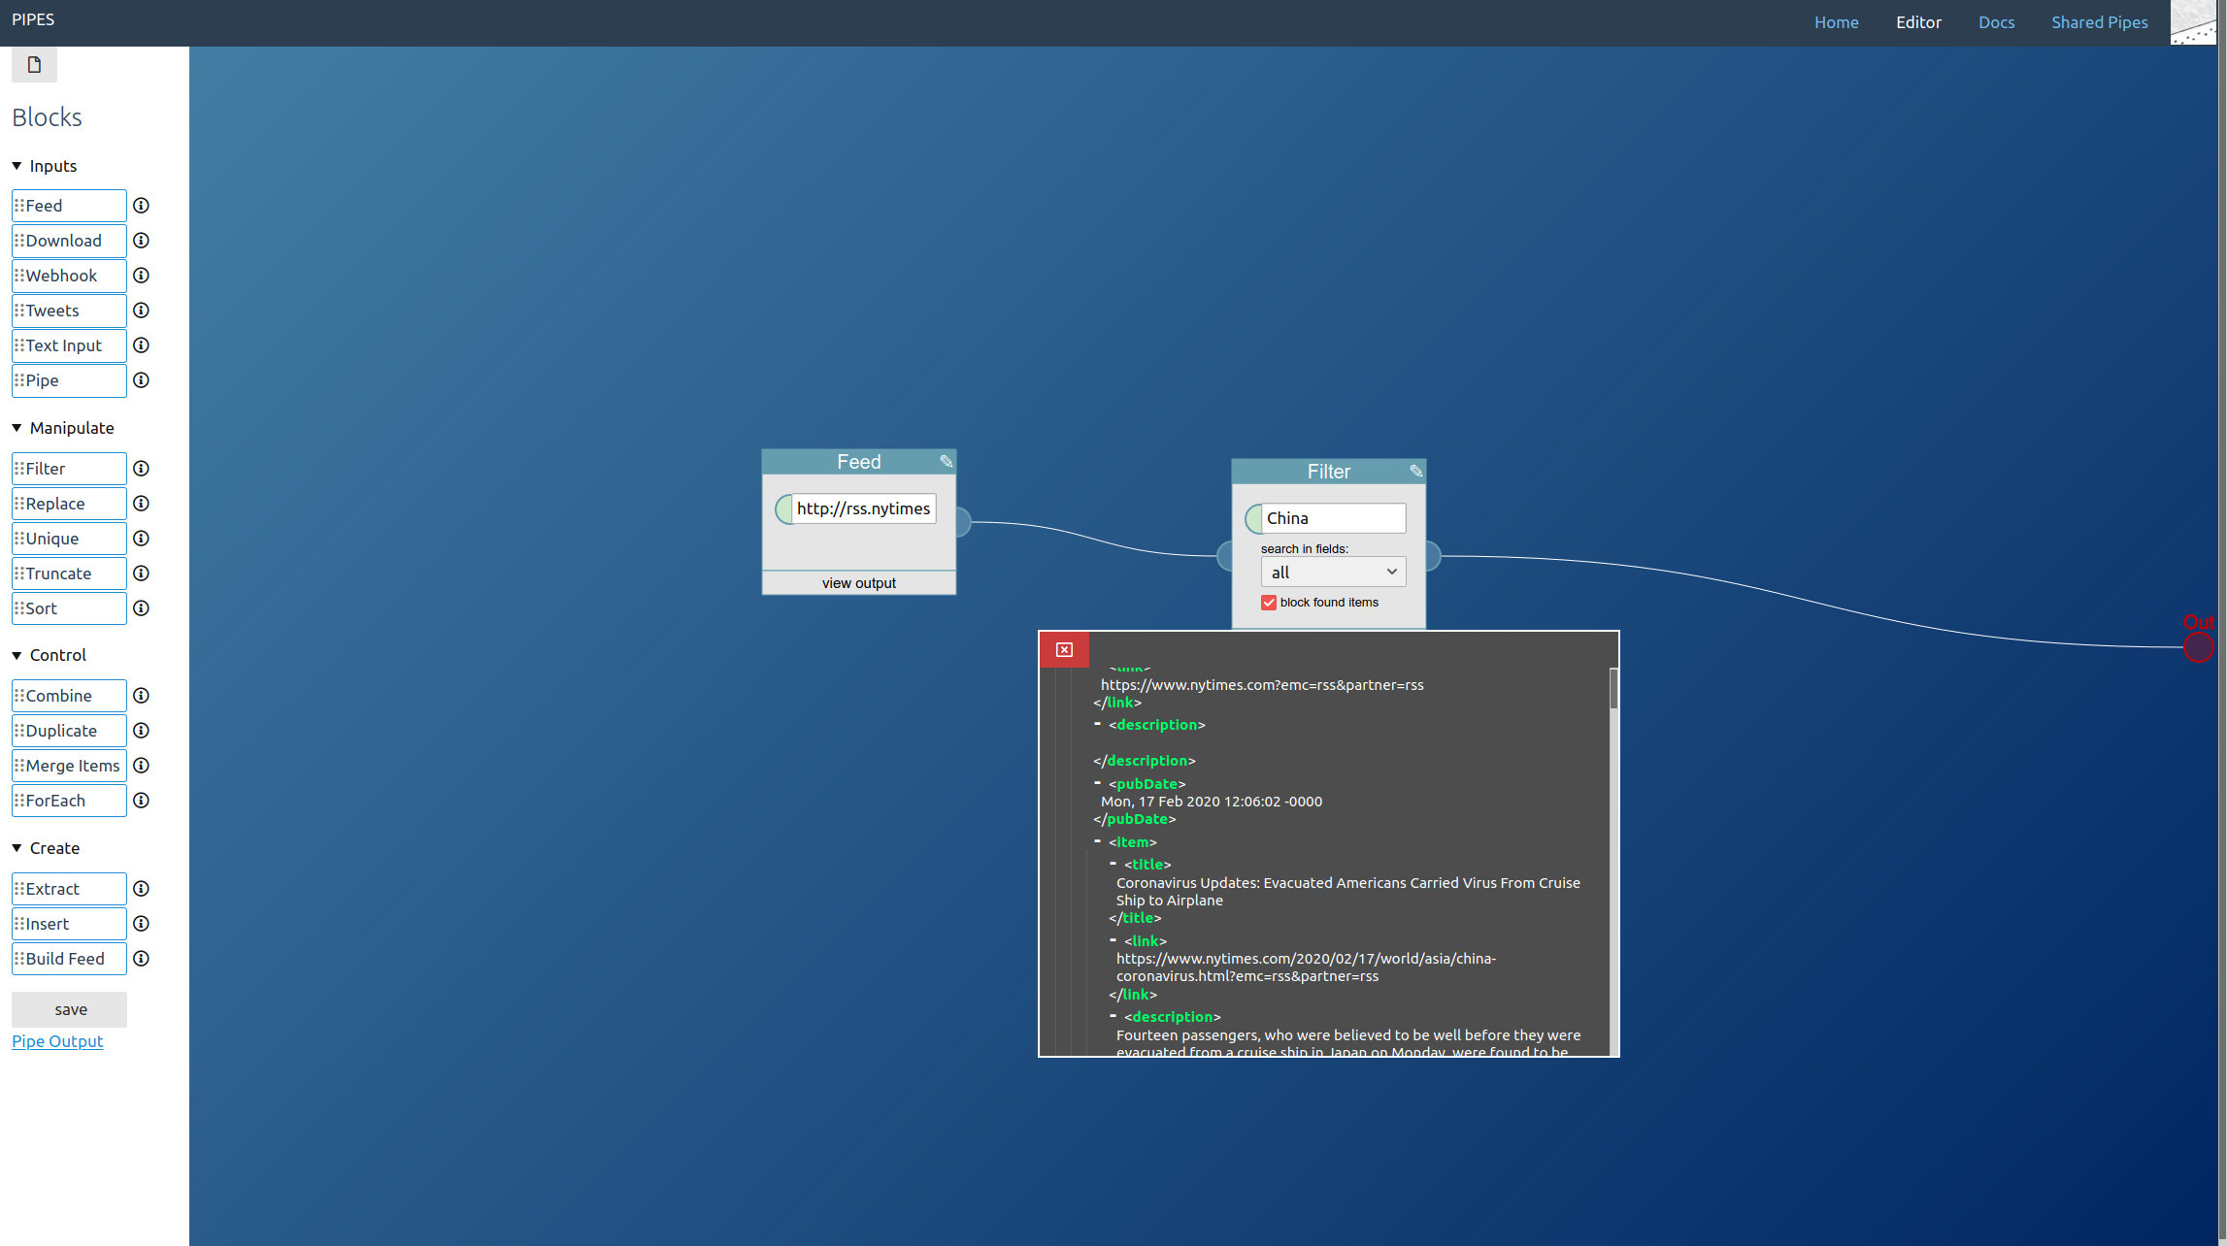Click the Feed URL text input connector
This screenshot has width=2227, height=1246.
coord(782,508)
